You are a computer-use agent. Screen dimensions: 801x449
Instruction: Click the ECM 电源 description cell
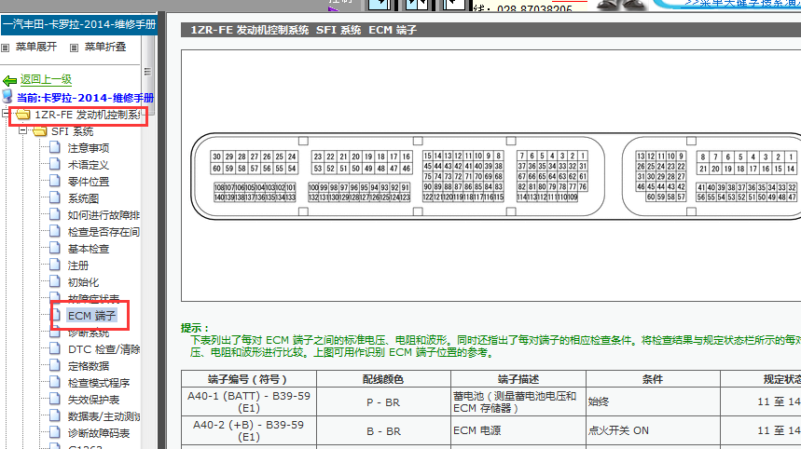tap(518, 430)
